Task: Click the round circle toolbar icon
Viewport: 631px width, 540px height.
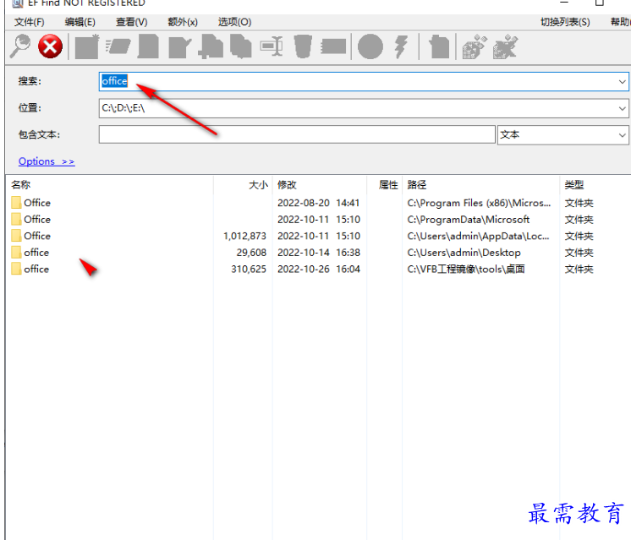Action: pos(370,46)
